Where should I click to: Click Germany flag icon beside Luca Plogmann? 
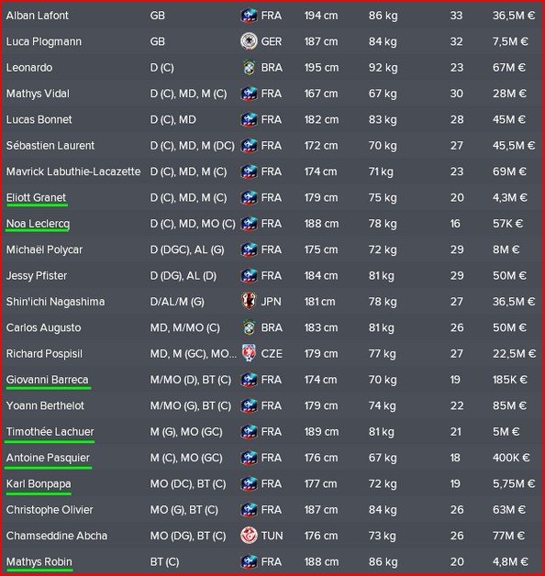pos(249,41)
